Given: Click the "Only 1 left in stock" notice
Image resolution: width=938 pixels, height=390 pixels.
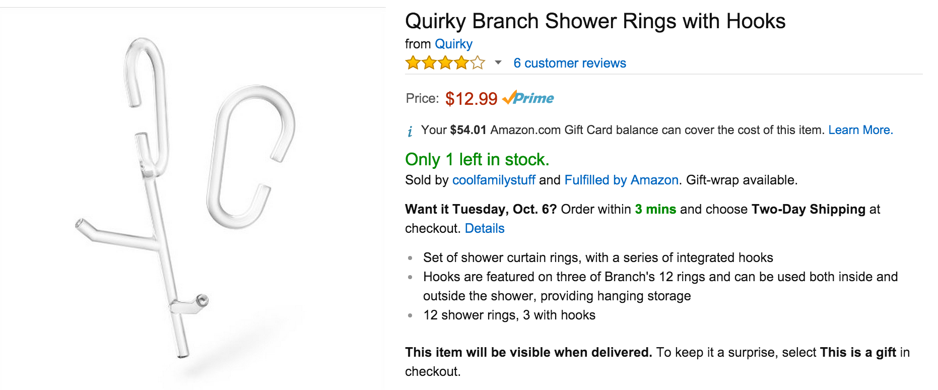Looking at the screenshot, I should pos(477,159).
